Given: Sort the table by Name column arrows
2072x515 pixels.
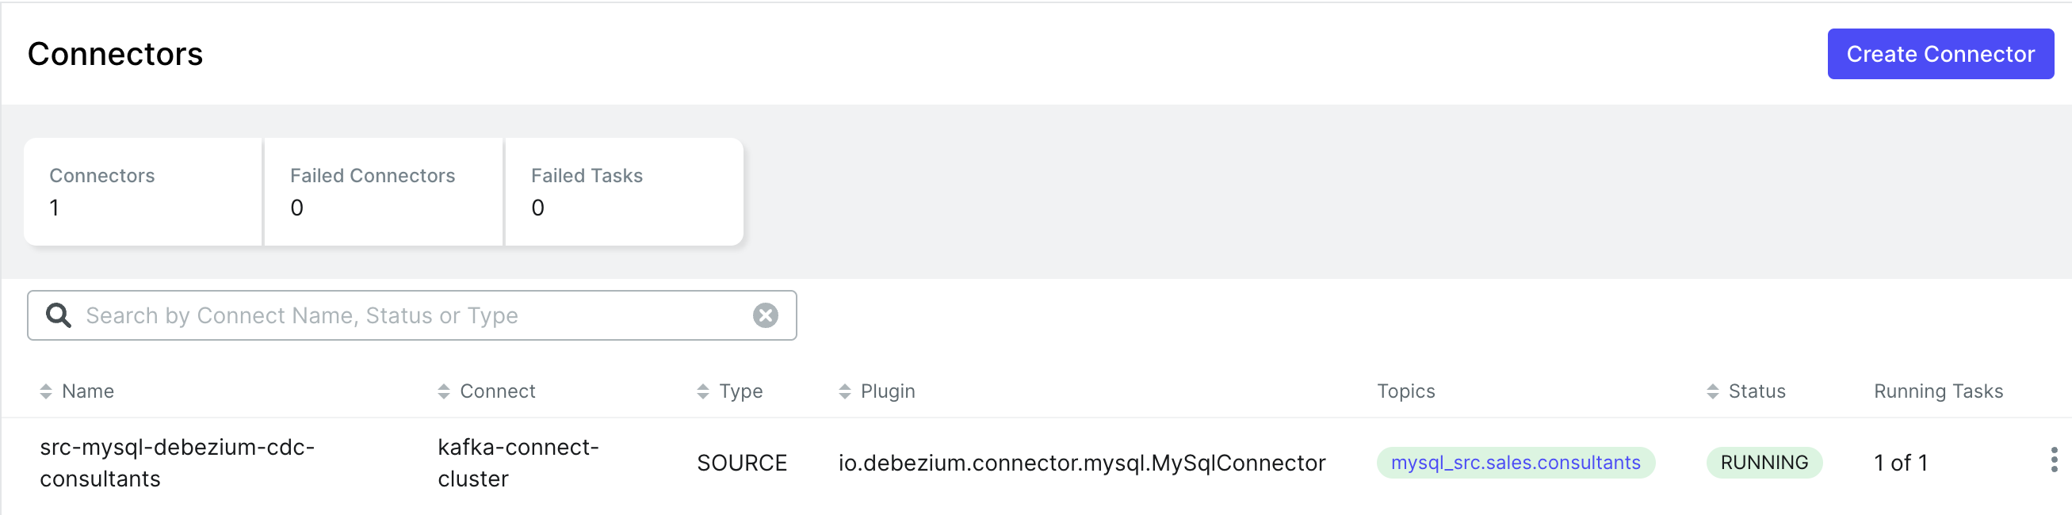Looking at the screenshot, I should point(46,391).
